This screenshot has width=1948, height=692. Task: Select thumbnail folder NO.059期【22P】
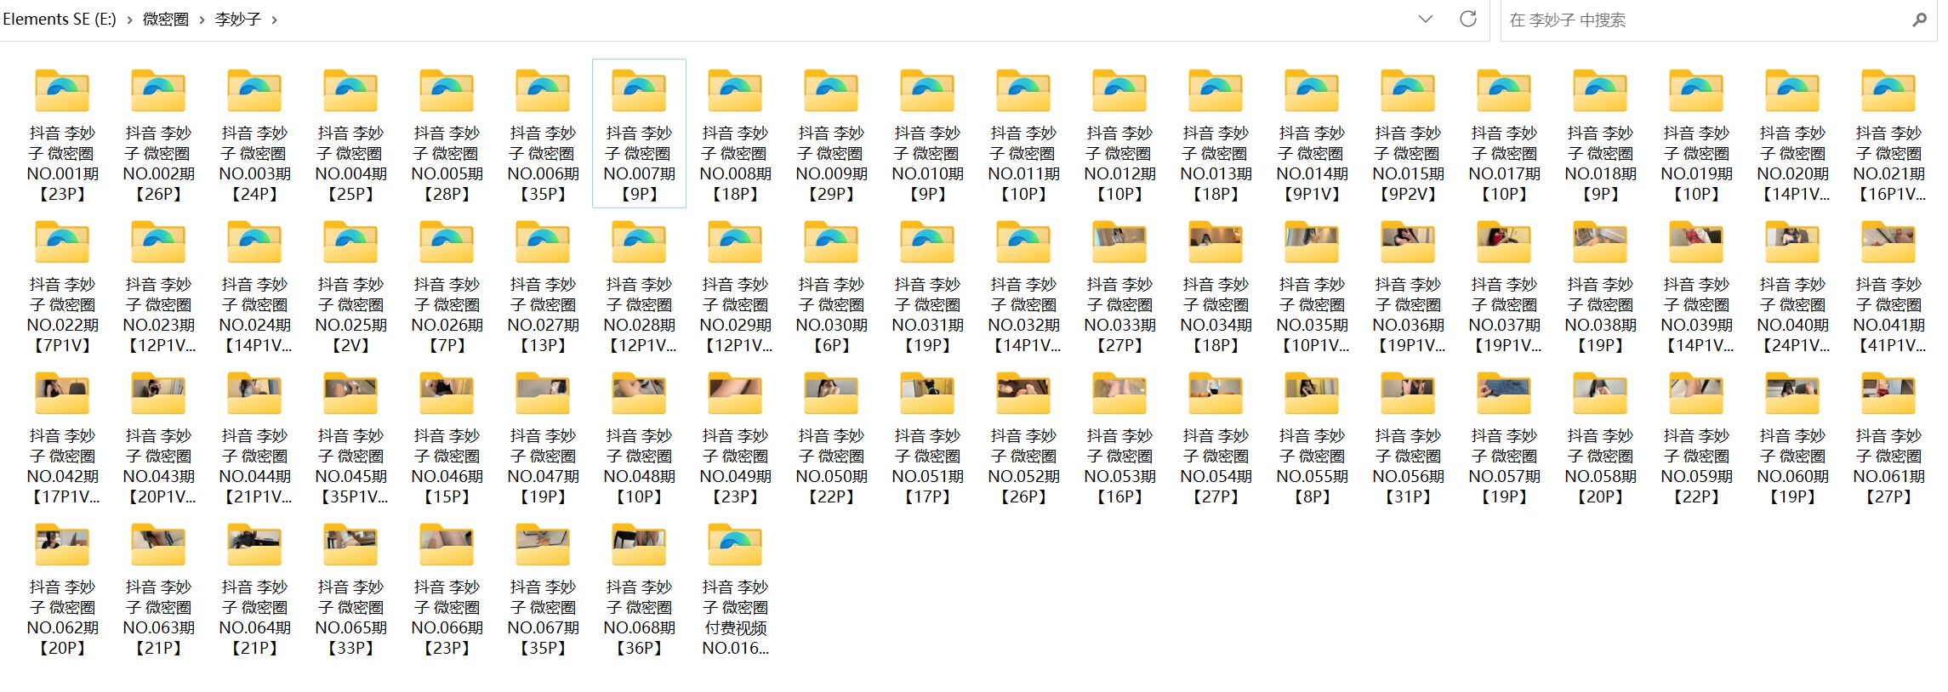pyautogui.click(x=1696, y=437)
